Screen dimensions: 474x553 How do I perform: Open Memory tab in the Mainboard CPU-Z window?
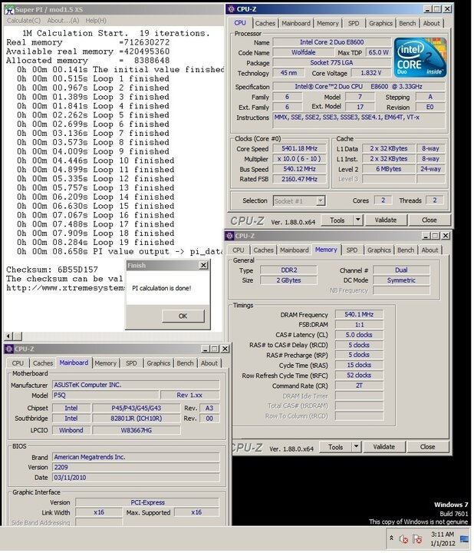105,363
